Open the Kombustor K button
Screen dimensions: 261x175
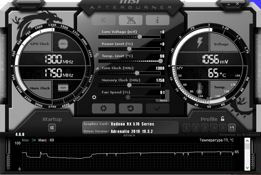[103, 20]
